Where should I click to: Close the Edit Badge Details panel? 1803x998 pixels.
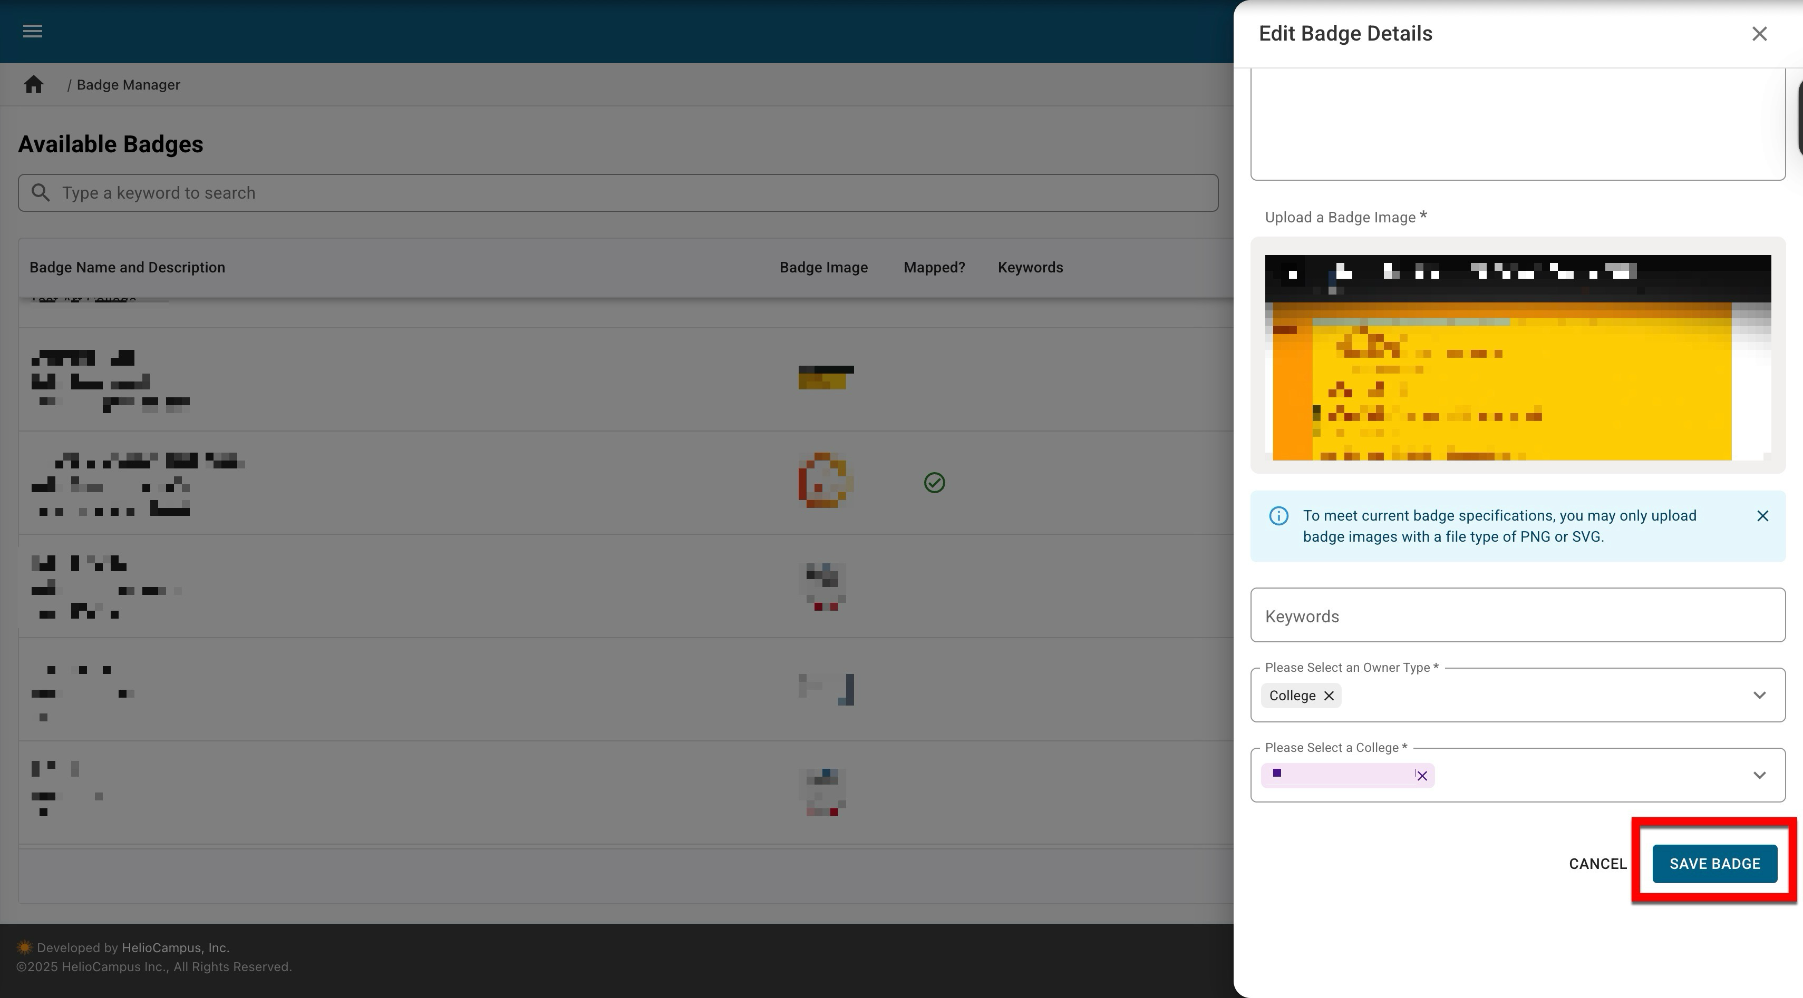(x=1759, y=34)
